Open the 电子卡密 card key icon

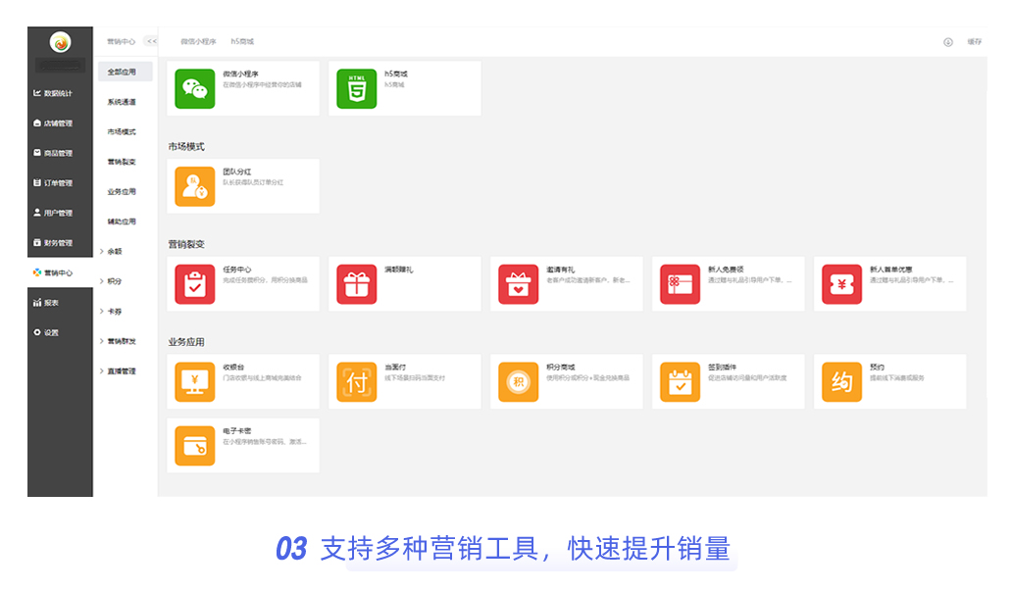tap(194, 445)
